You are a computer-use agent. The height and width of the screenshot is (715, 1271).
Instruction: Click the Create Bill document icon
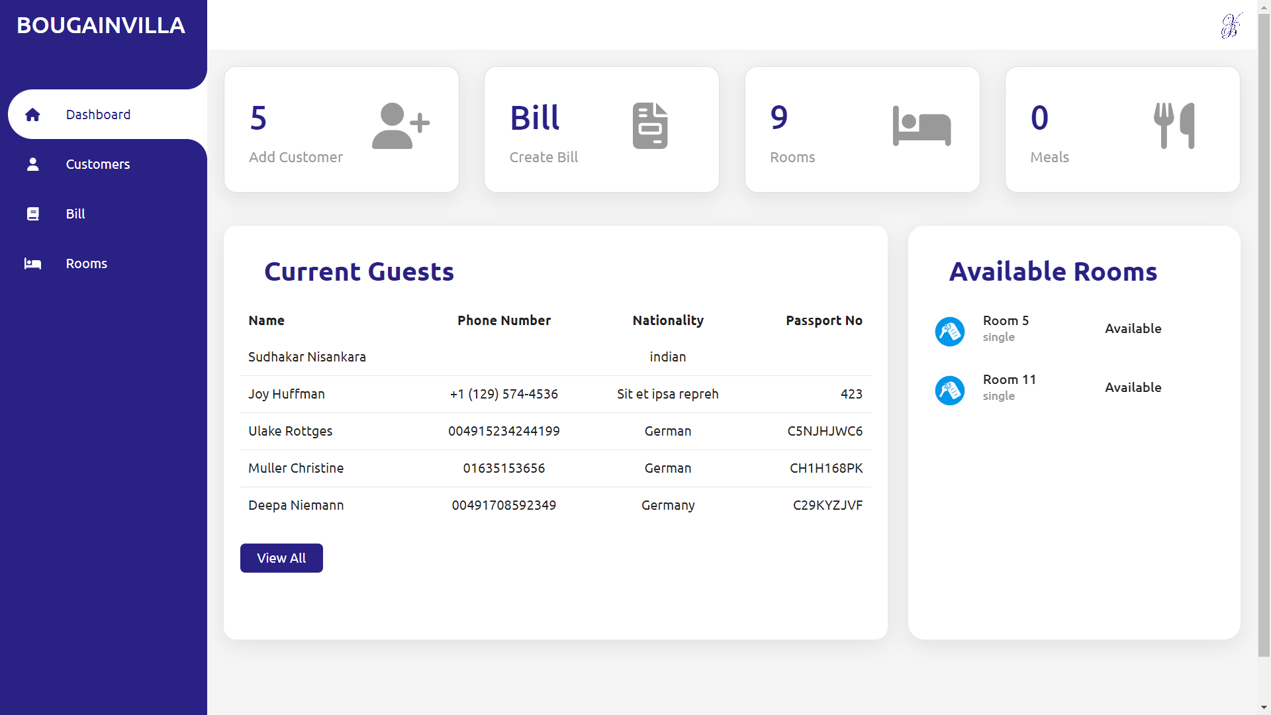(x=649, y=125)
